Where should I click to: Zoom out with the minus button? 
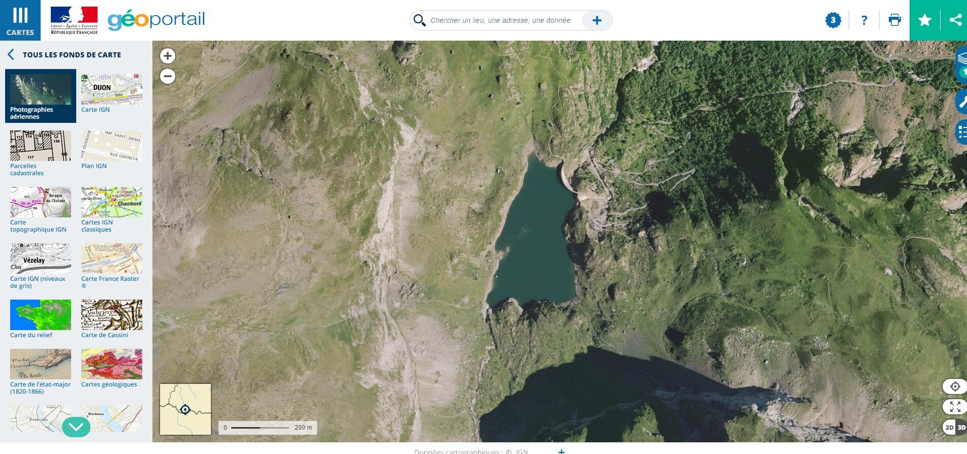click(168, 76)
